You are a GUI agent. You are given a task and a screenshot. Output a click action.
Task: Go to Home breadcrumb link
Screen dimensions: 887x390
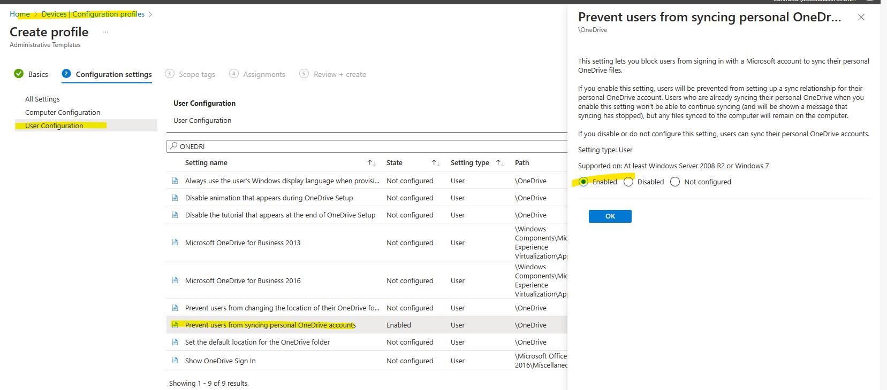click(20, 14)
